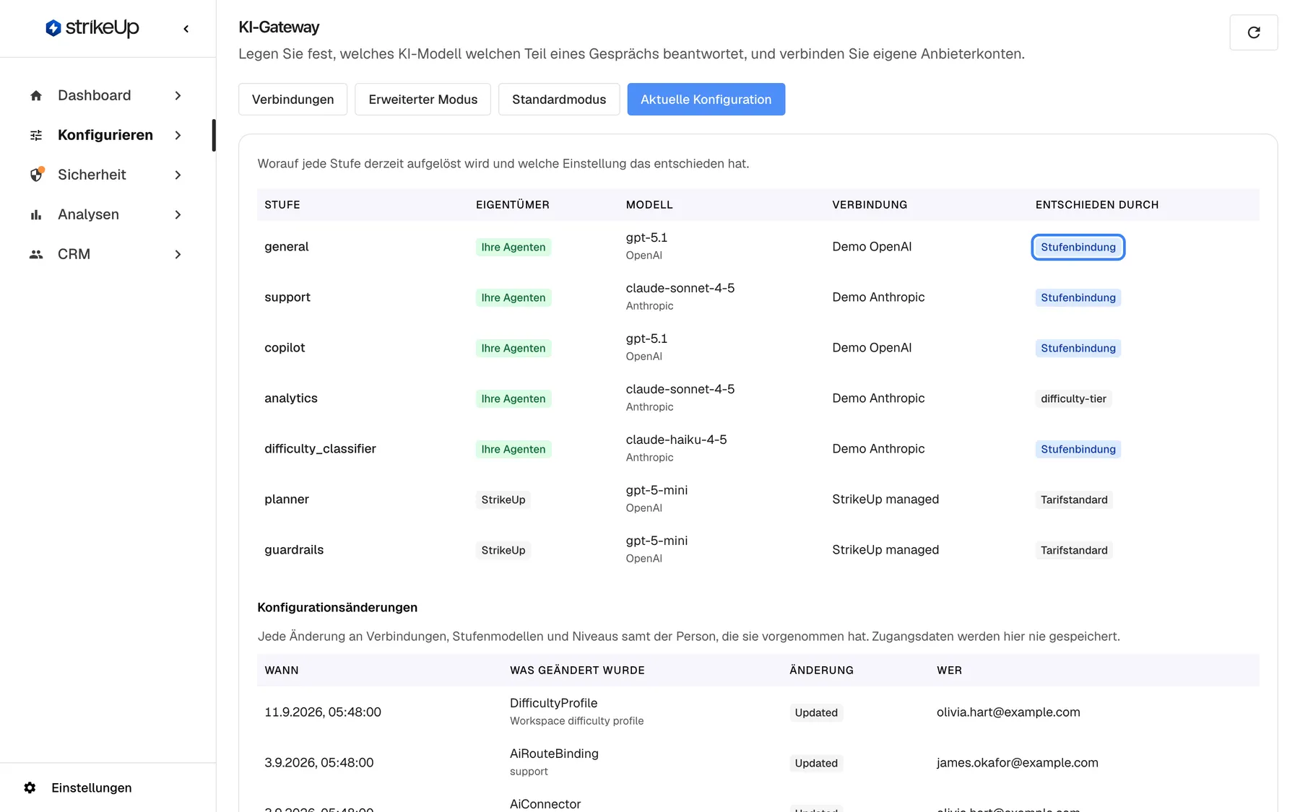The image size is (1300, 812).
Task: Click Tarifstandard badge in planner row
Action: (1074, 500)
